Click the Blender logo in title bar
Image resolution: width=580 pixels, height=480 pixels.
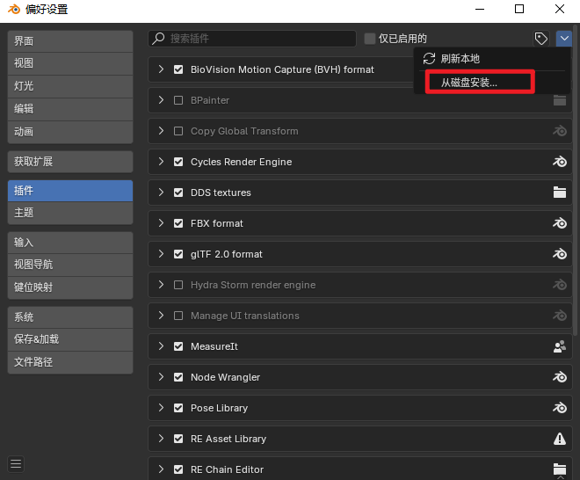(14, 10)
